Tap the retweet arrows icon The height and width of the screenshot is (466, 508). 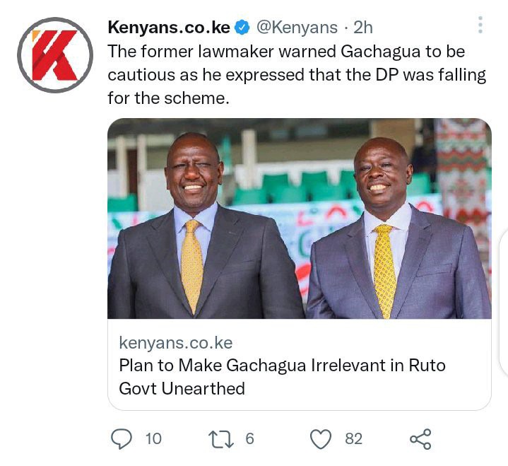221,439
